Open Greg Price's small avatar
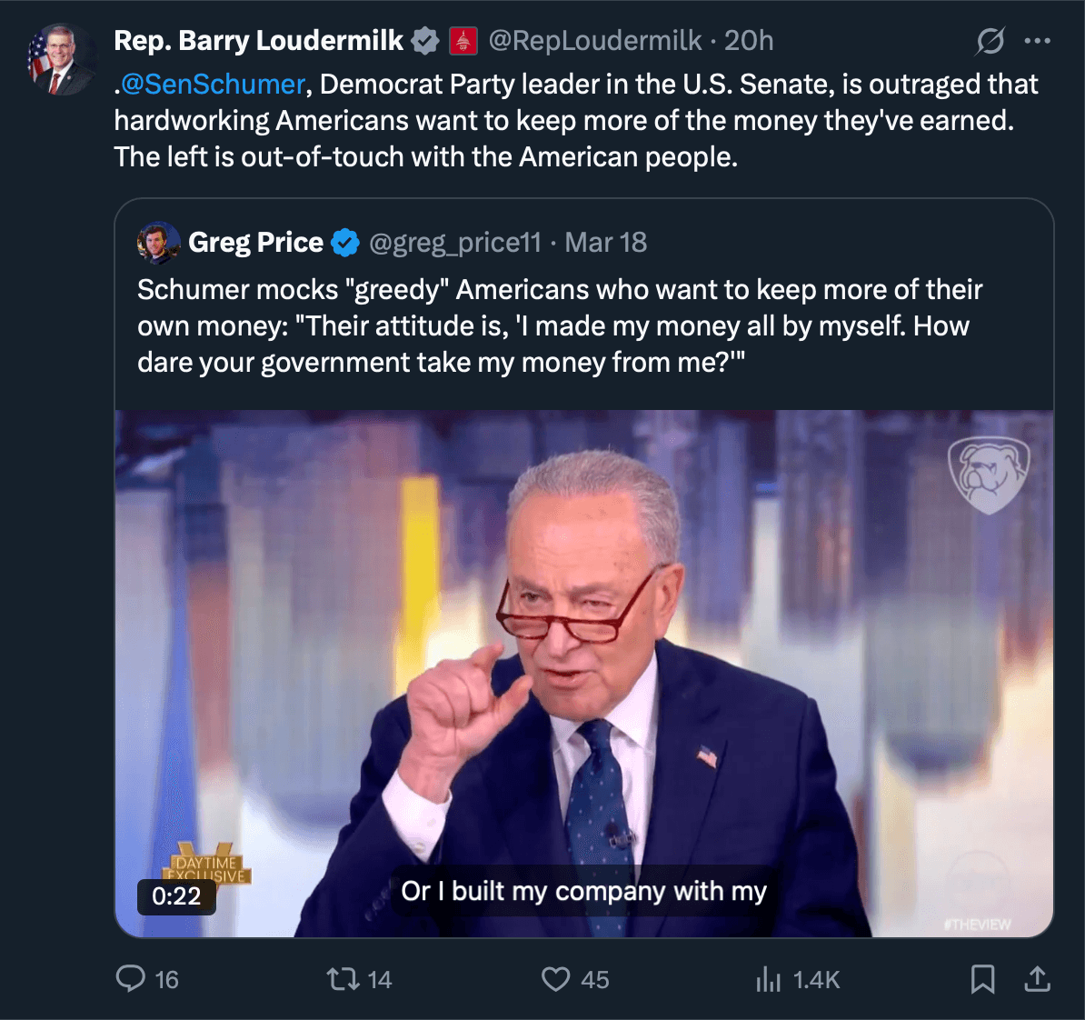This screenshot has width=1085, height=1020. click(158, 243)
